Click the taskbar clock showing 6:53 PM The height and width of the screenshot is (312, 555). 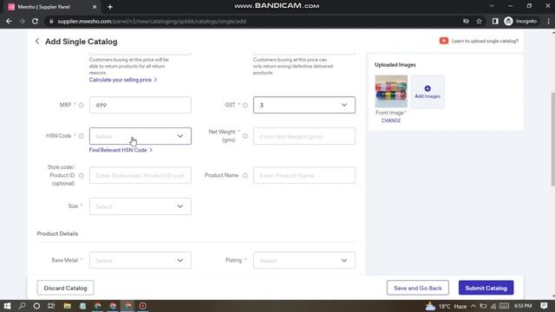point(523,306)
